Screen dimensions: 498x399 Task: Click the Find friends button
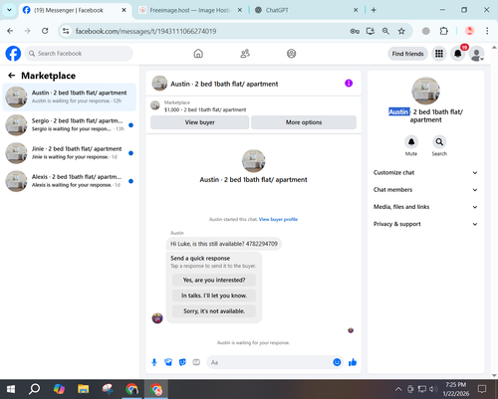pyautogui.click(x=407, y=54)
